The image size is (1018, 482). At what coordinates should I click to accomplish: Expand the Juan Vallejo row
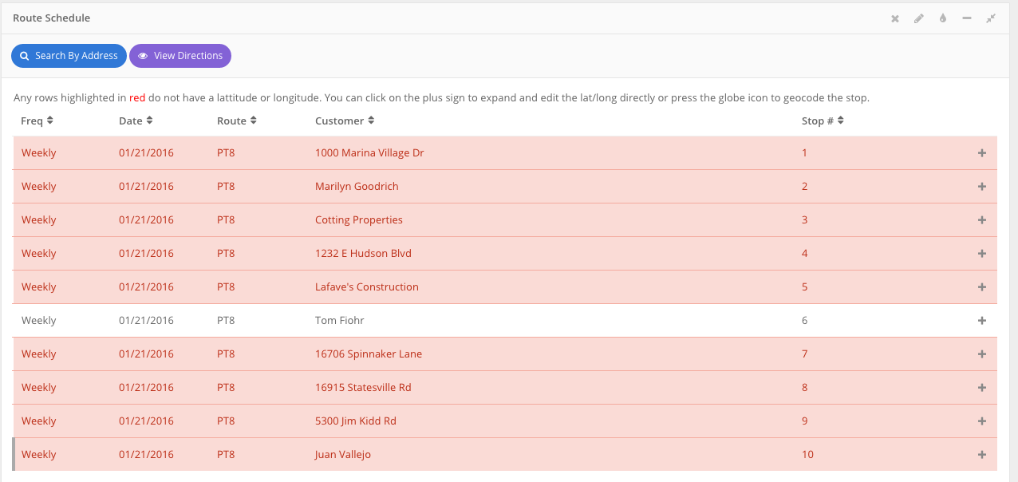click(982, 455)
